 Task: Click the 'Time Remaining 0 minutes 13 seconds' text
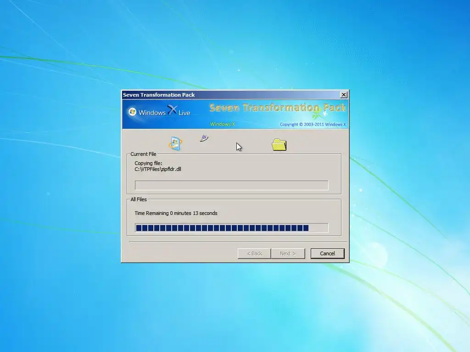pos(176,213)
